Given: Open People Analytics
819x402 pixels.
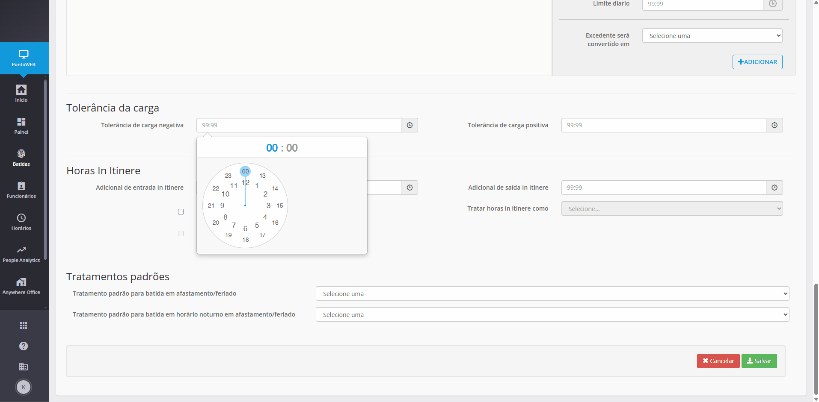Looking at the screenshot, I should click(21, 254).
